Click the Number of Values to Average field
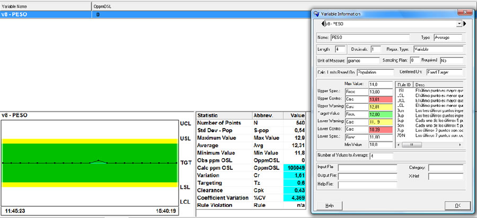 382,156
